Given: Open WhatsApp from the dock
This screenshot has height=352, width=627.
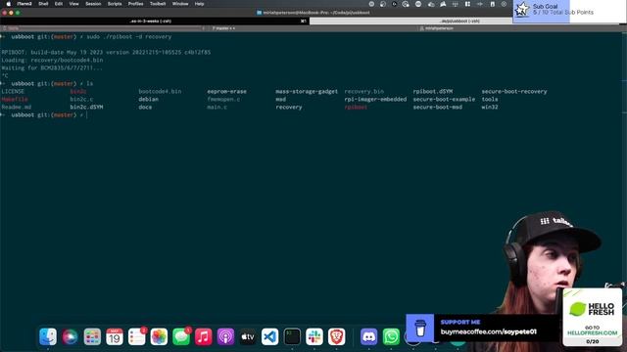Looking at the screenshot, I should point(391,336).
